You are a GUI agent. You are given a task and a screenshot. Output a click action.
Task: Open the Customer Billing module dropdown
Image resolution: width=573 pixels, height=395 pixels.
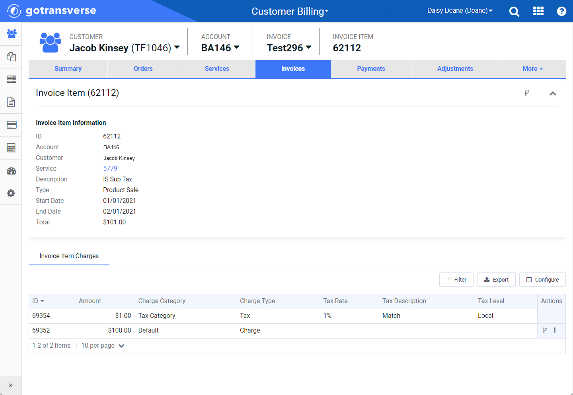tap(290, 11)
